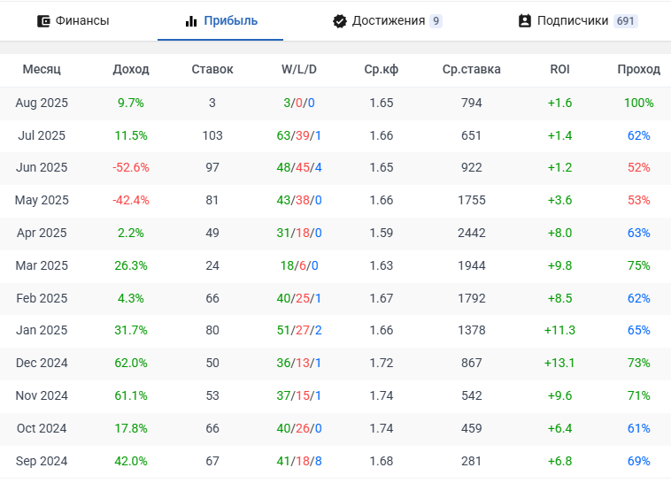The height and width of the screenshot is (483, 671).
Task: Click the wallet icon beside Финансы
Action: [x=43, y=21]
